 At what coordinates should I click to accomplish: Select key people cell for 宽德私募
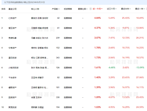point(40,38)
